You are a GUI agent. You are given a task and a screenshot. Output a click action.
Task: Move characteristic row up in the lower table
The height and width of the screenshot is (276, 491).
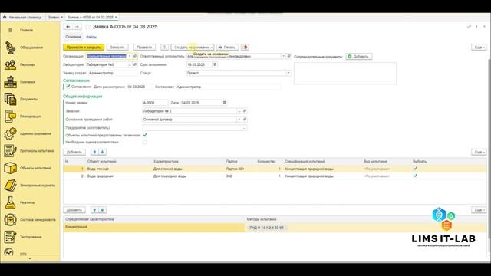click(x=94, y=210)
